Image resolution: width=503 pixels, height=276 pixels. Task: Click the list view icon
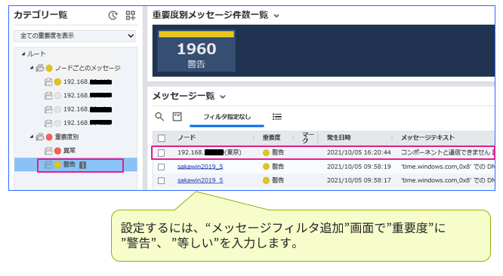(x=277, y=117)
